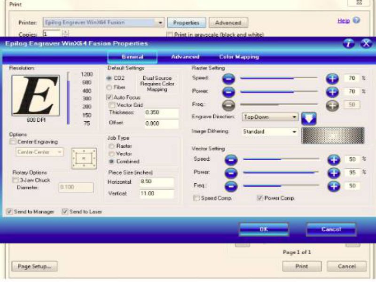This screenshot has height=282, width=376.
Task: Click the raster Speed percent value box
Action: [x=352, y=78]
